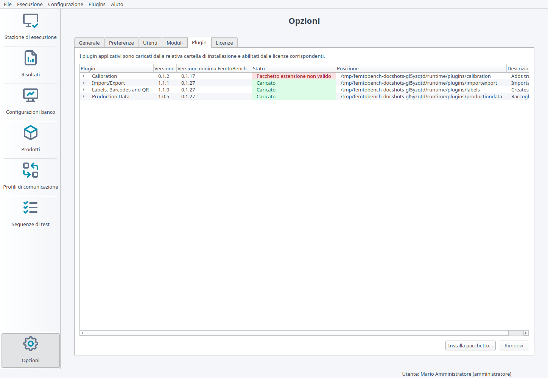Open the Plugins menu
The width and height of the screenshot is (548, 378).
(x=97, y=4)
